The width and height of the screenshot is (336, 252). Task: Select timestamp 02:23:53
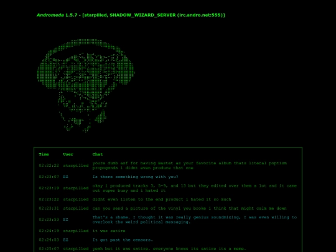pyautogui.click(x=49, y=220)
